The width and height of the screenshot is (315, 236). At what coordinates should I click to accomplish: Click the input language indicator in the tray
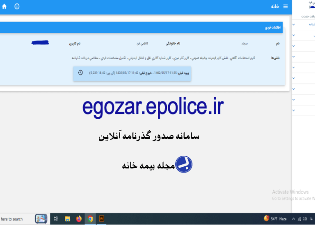[x=312, y=219]
